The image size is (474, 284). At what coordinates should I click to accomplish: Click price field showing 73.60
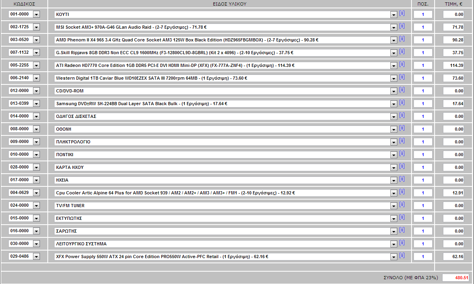[453, 78]
